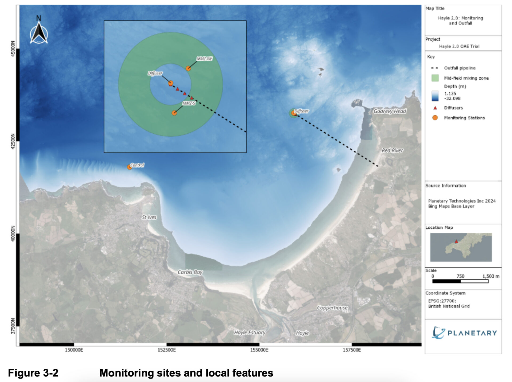Image resolution: width=512 pixels, height=382 pixels.
Task: Click the dashed Outfall pipeline key symbol
Action: [x=435, y=68]
